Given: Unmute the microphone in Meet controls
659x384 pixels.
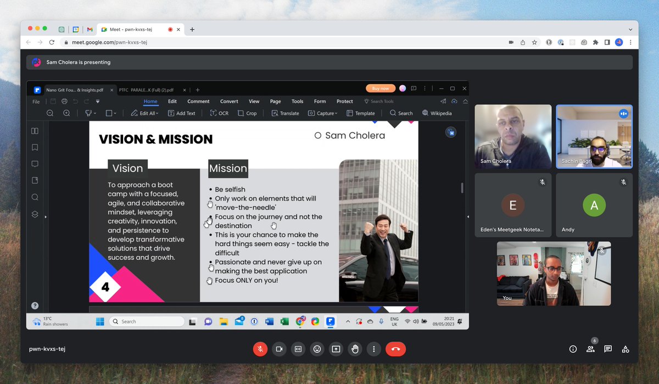Looking at the screenshot, I should (260, 349).
